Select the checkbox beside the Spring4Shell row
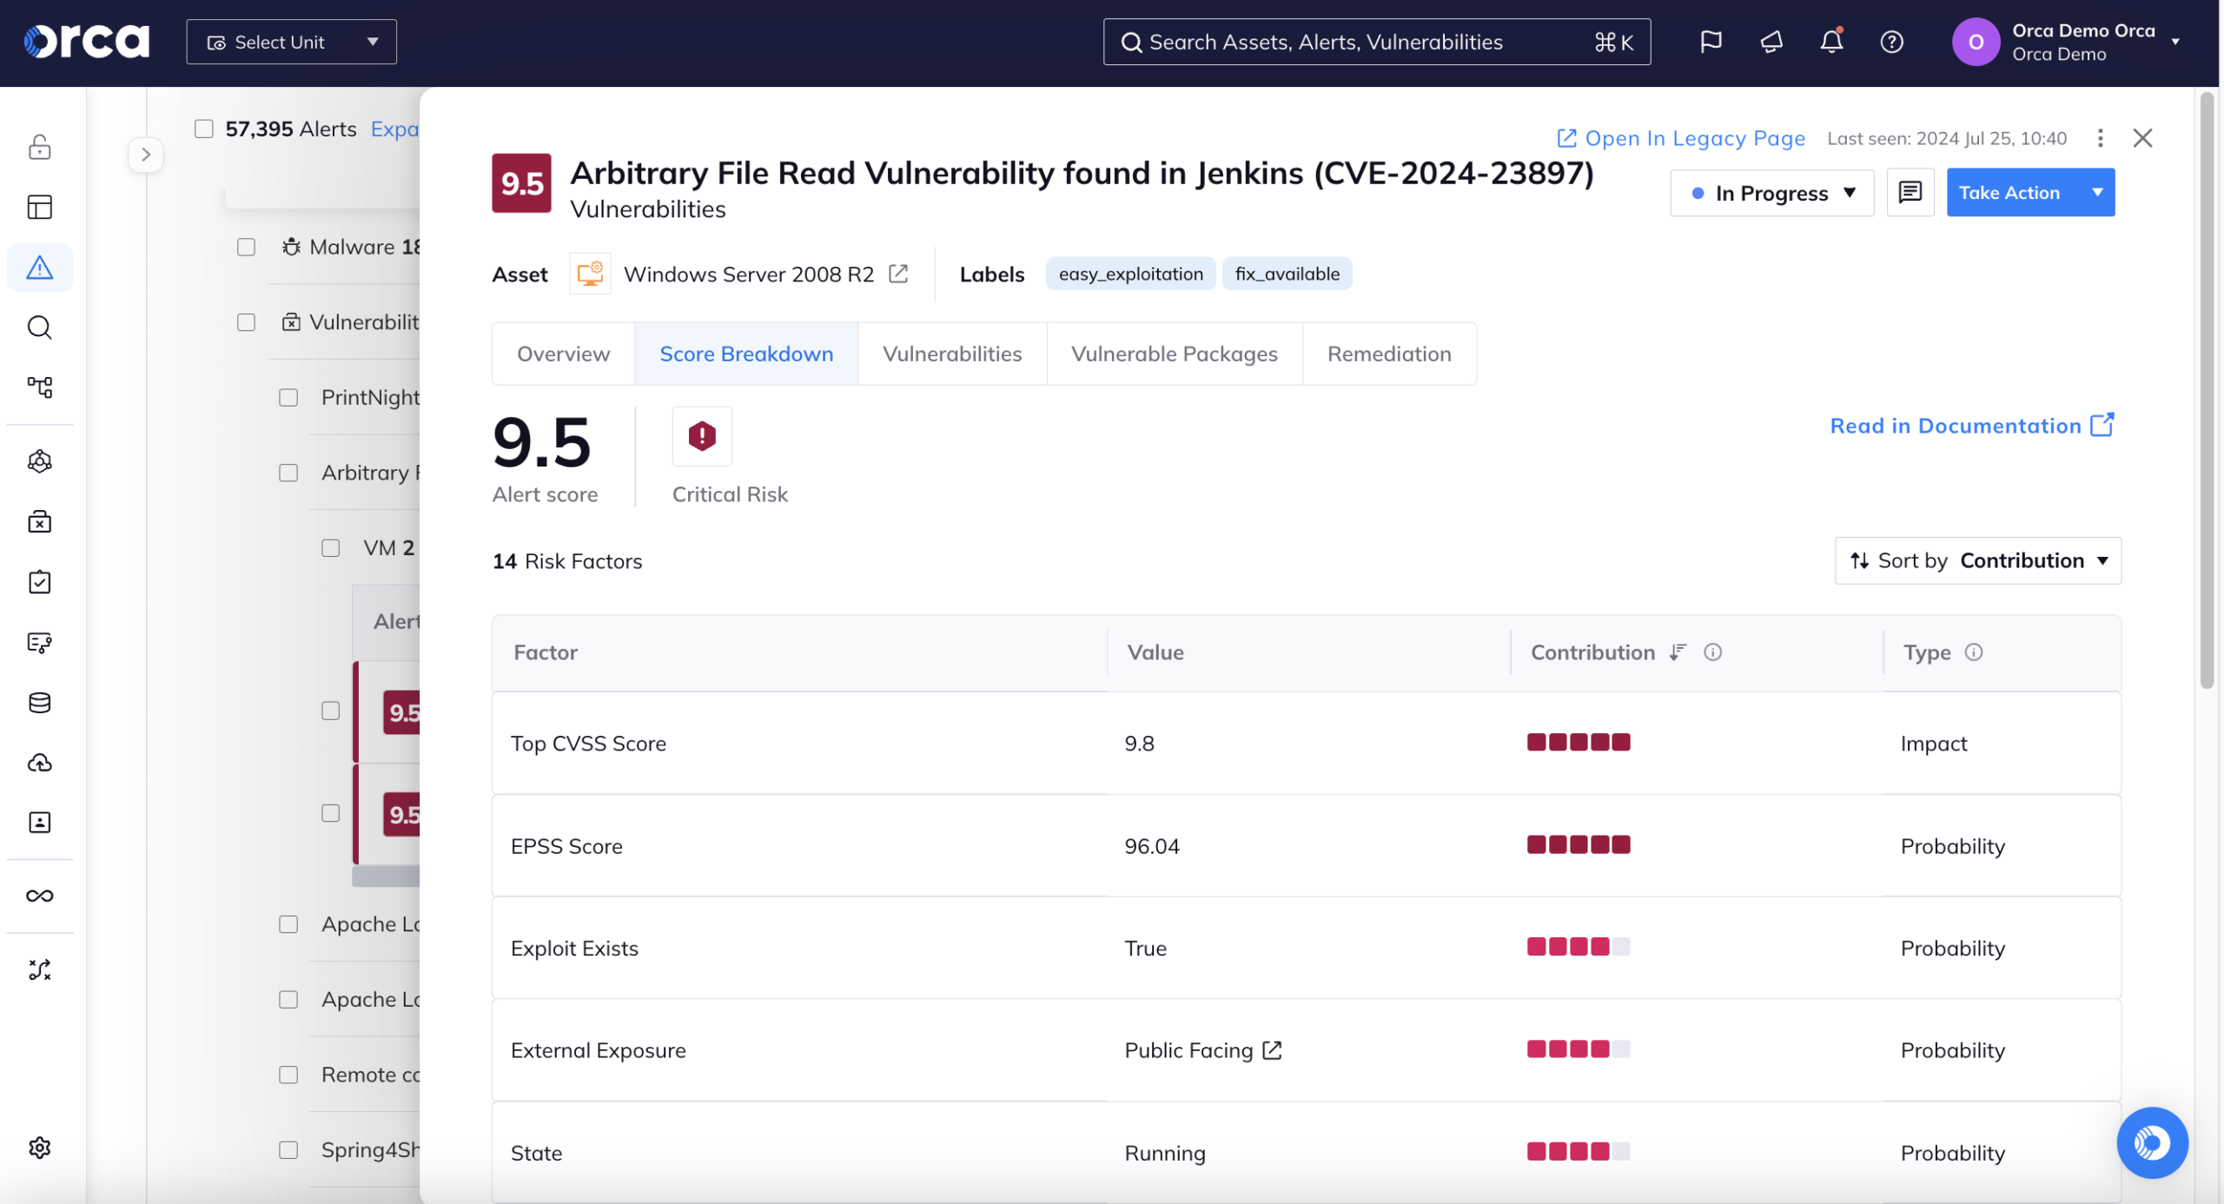Image resolution: width=2224 pixels, height=1204 pixels. (x=288, y=1148)
